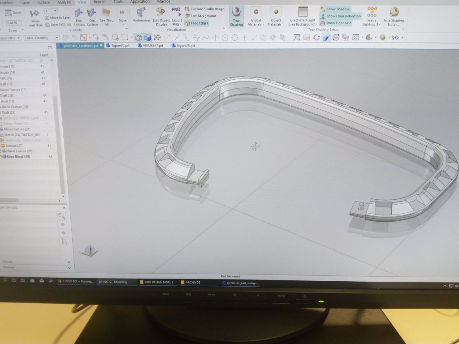Toggle Show Floor Grid option
Image resolution: width=459 pixels, height=344 pixels.
(x=336, y=23)
